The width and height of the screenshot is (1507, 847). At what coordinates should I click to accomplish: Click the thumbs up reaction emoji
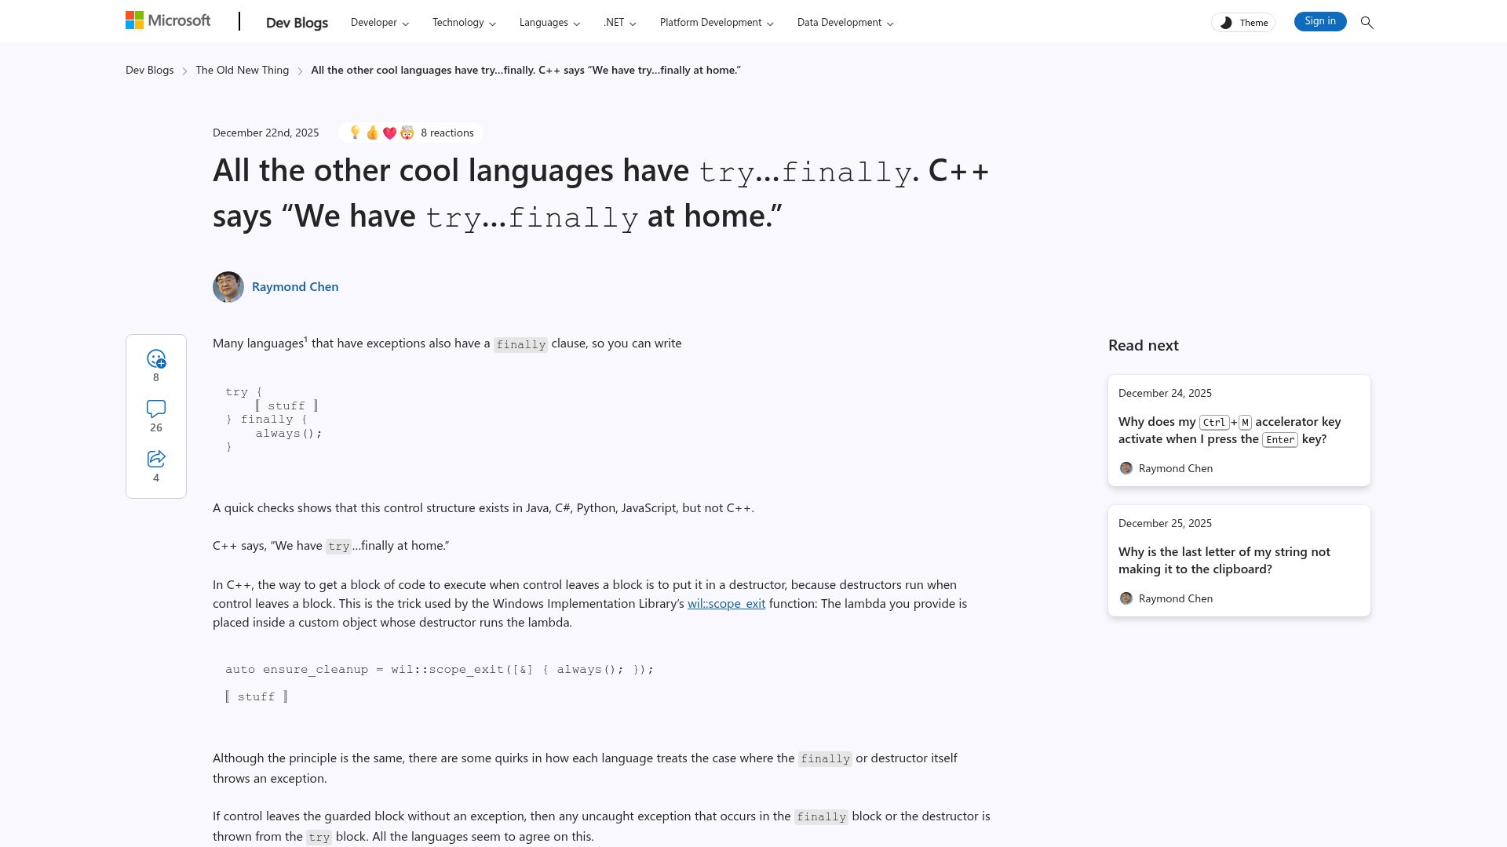(372, 133)
